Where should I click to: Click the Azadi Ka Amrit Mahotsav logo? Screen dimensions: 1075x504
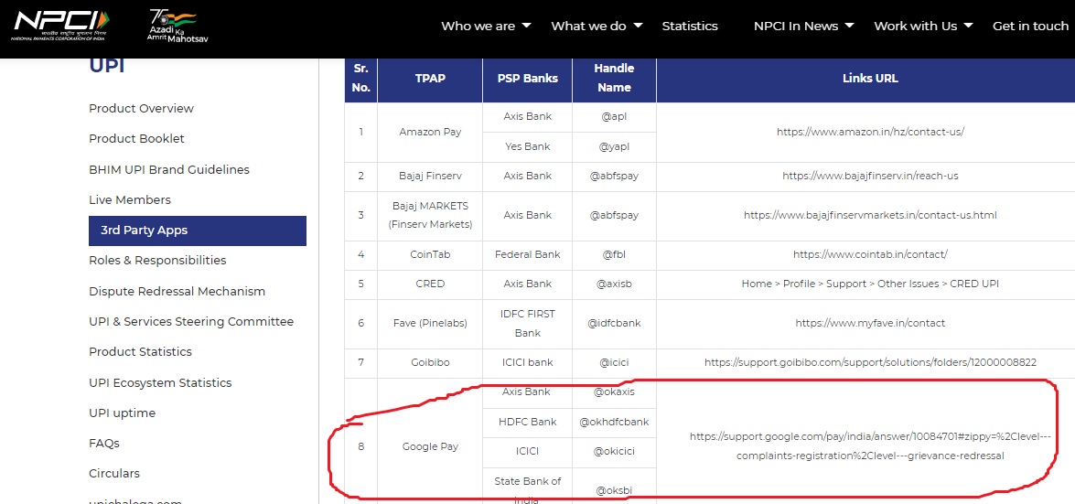pyautogui.click(x=177, y=26)
